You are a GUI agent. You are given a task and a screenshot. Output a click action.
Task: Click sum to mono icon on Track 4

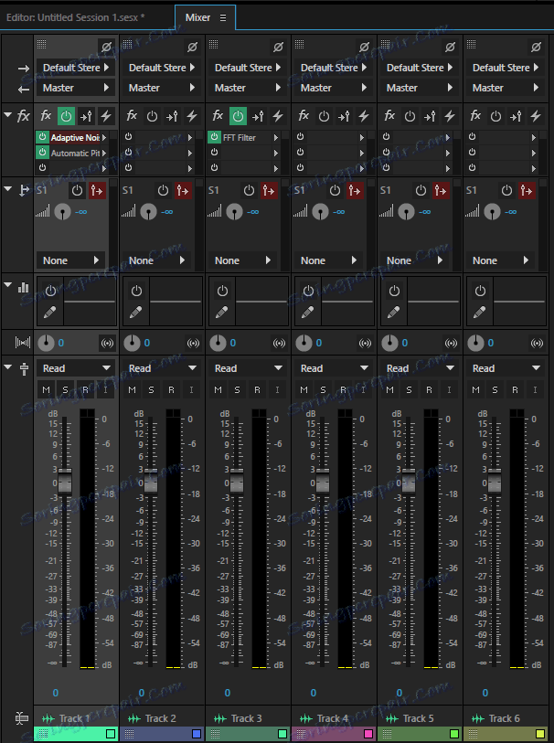tap(365, 343)
